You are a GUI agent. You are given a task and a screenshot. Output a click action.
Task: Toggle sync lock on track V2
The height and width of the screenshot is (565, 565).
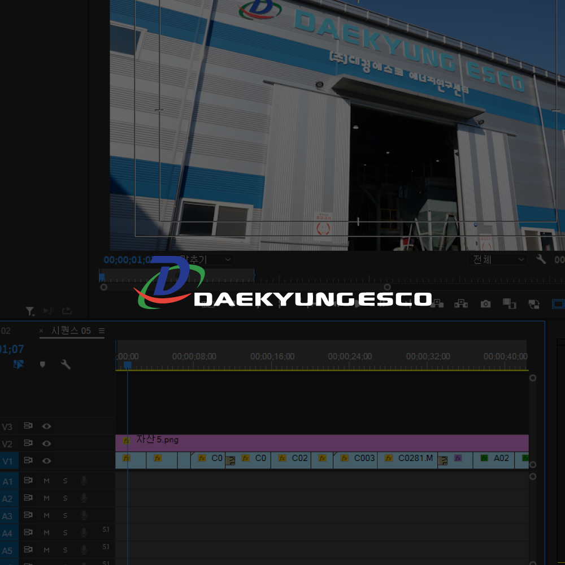point(28,443)
